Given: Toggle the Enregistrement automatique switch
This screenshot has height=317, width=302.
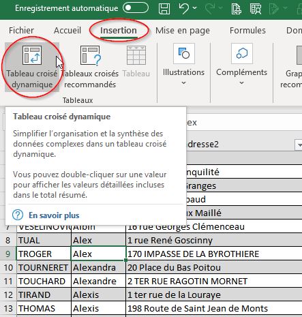Looking at the screenshot, I should [x=136, y=8].
